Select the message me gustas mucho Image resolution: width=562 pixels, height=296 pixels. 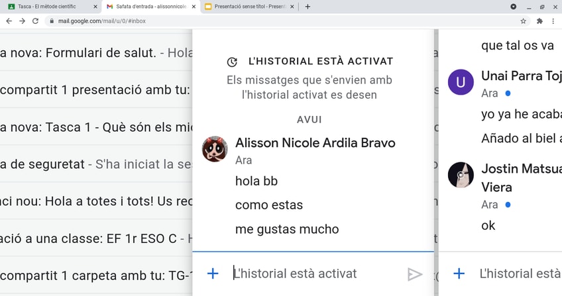tap(287, 229)
